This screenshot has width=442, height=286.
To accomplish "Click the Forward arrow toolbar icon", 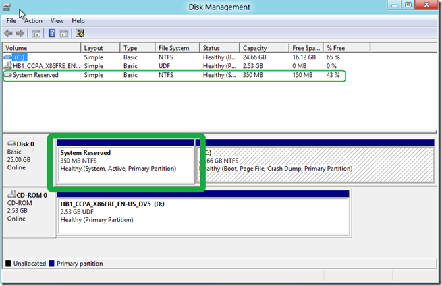I will [20, 34].
